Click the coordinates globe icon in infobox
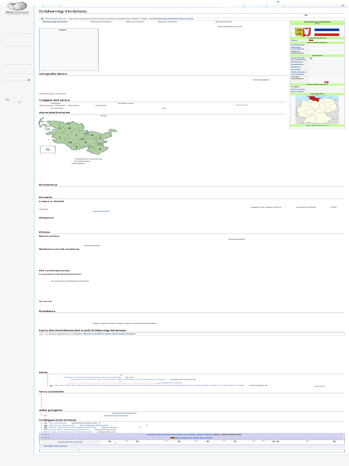Image resolution: width=349 pixels, height=466 pixels. 311,58
